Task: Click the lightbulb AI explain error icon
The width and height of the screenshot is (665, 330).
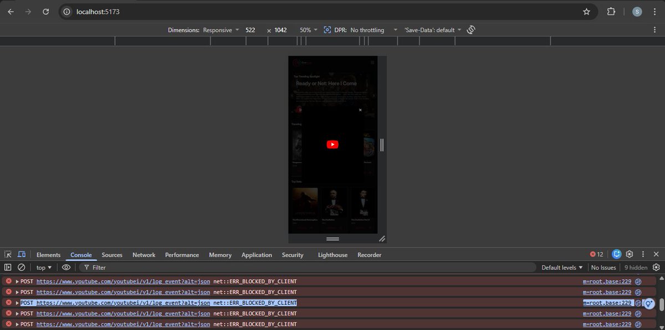Action: click(649, 303)
